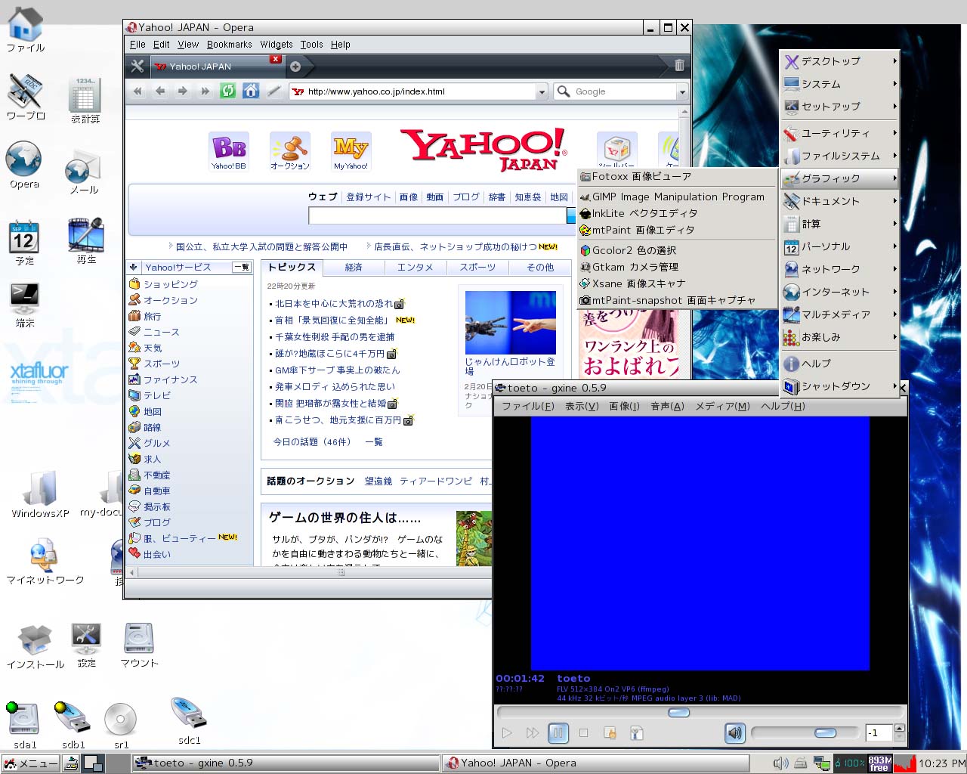
Task: Open the マウント desktop icon
Action: pos(139,645)
